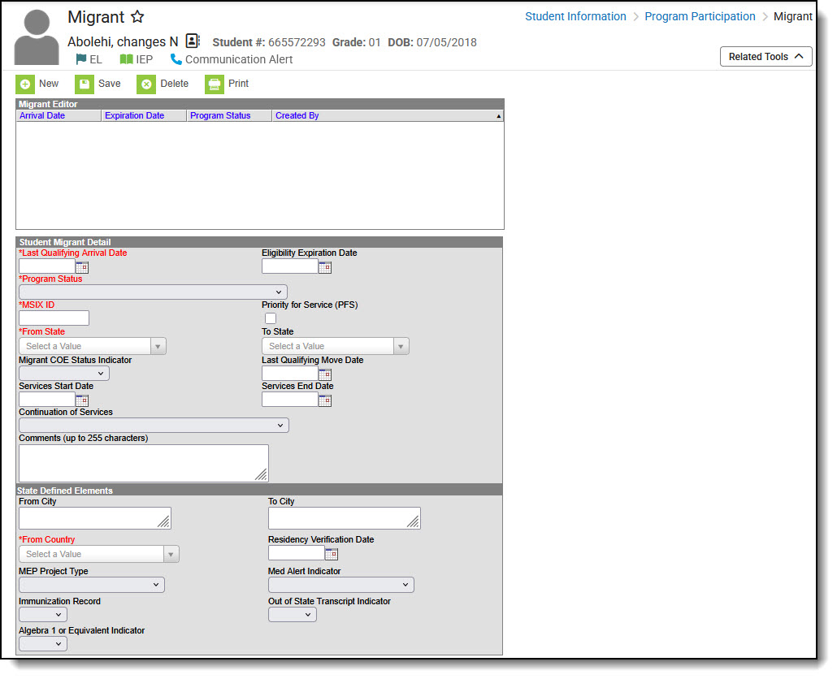Click the MSIX ID input field
The width and height of the screenshot is (837, 679).
(54, 318)
